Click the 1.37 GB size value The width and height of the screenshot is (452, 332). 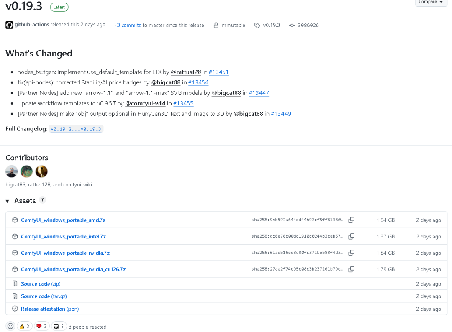[385, 236]
